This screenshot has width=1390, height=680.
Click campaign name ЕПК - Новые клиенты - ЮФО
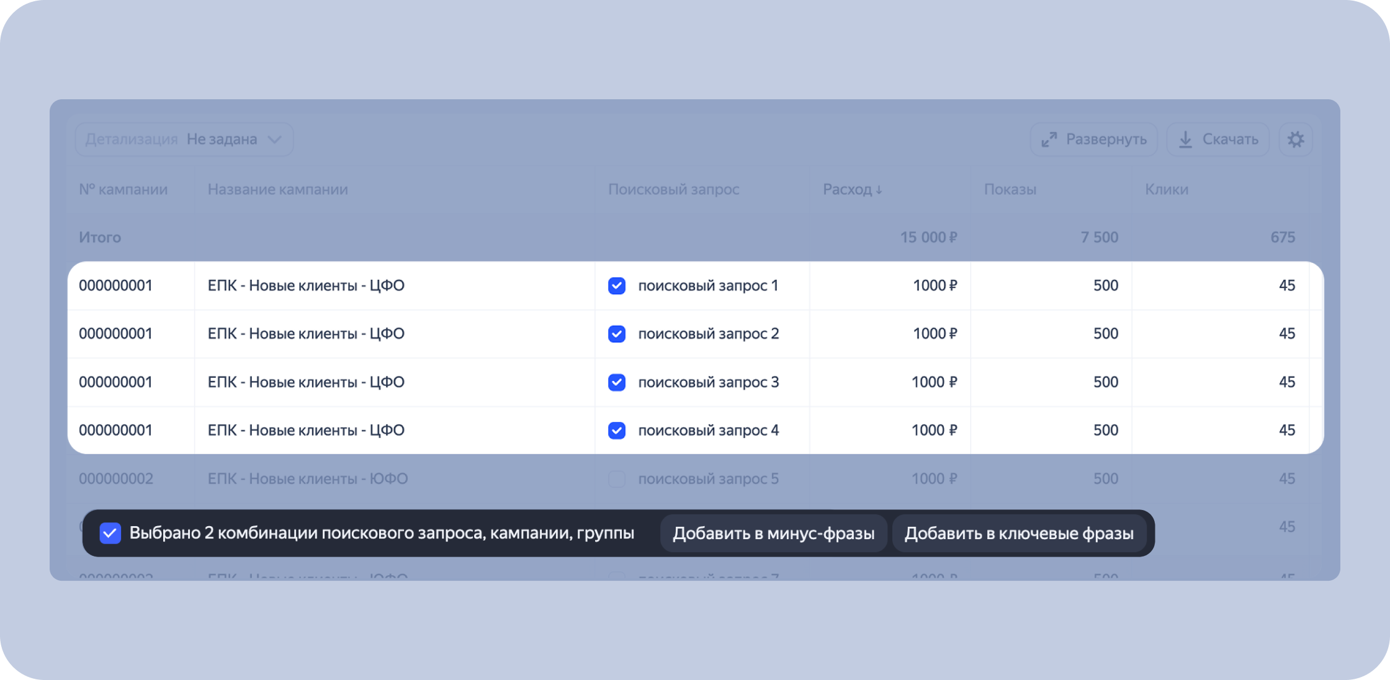[308, 478]
